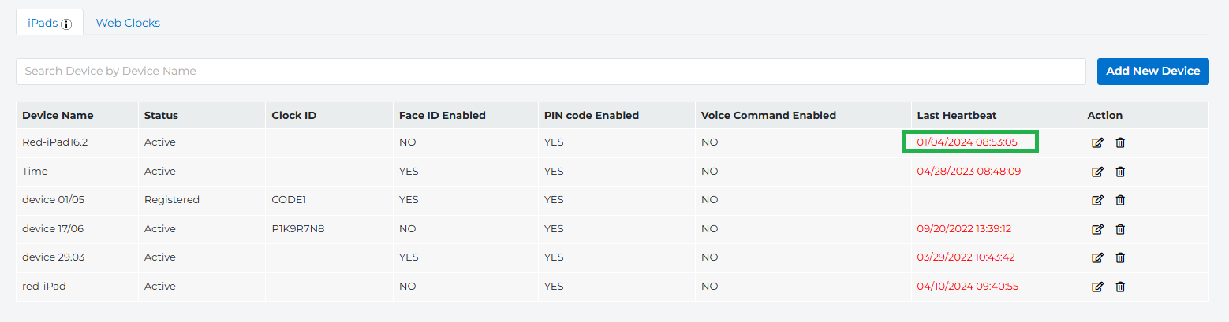Focus the Search Device by Device Name field
Viewport: 1229px width, 322px height.
(551, 71)
